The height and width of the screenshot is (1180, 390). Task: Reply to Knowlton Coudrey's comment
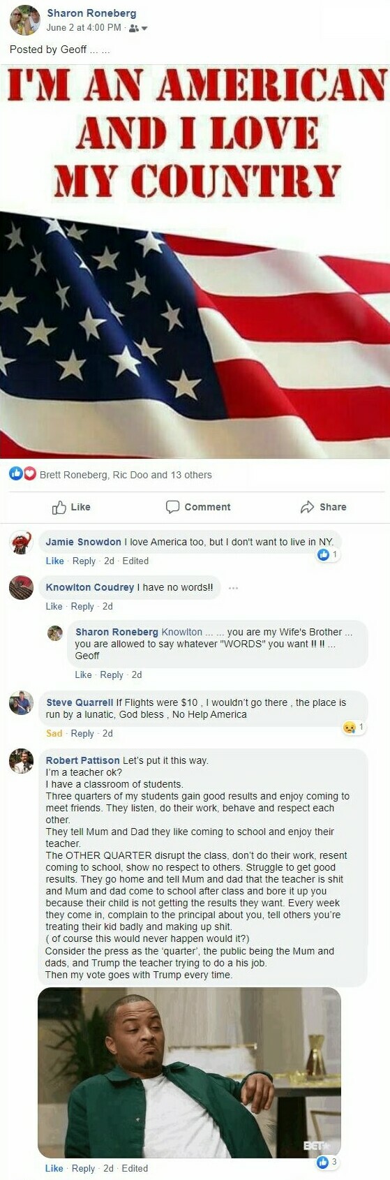(x=82, y=606)
